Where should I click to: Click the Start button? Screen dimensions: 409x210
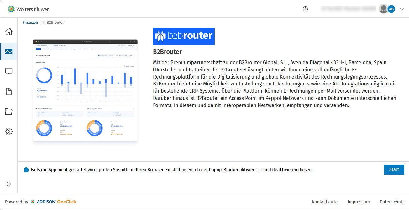point(394,170)
